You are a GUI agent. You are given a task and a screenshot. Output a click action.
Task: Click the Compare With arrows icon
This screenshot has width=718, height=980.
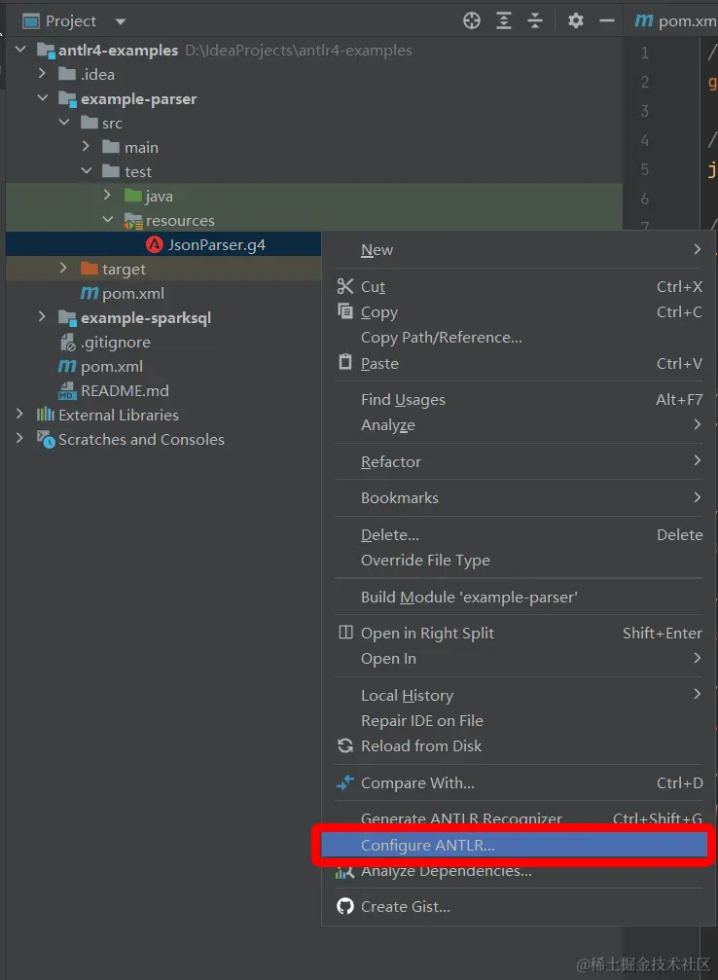345,781
